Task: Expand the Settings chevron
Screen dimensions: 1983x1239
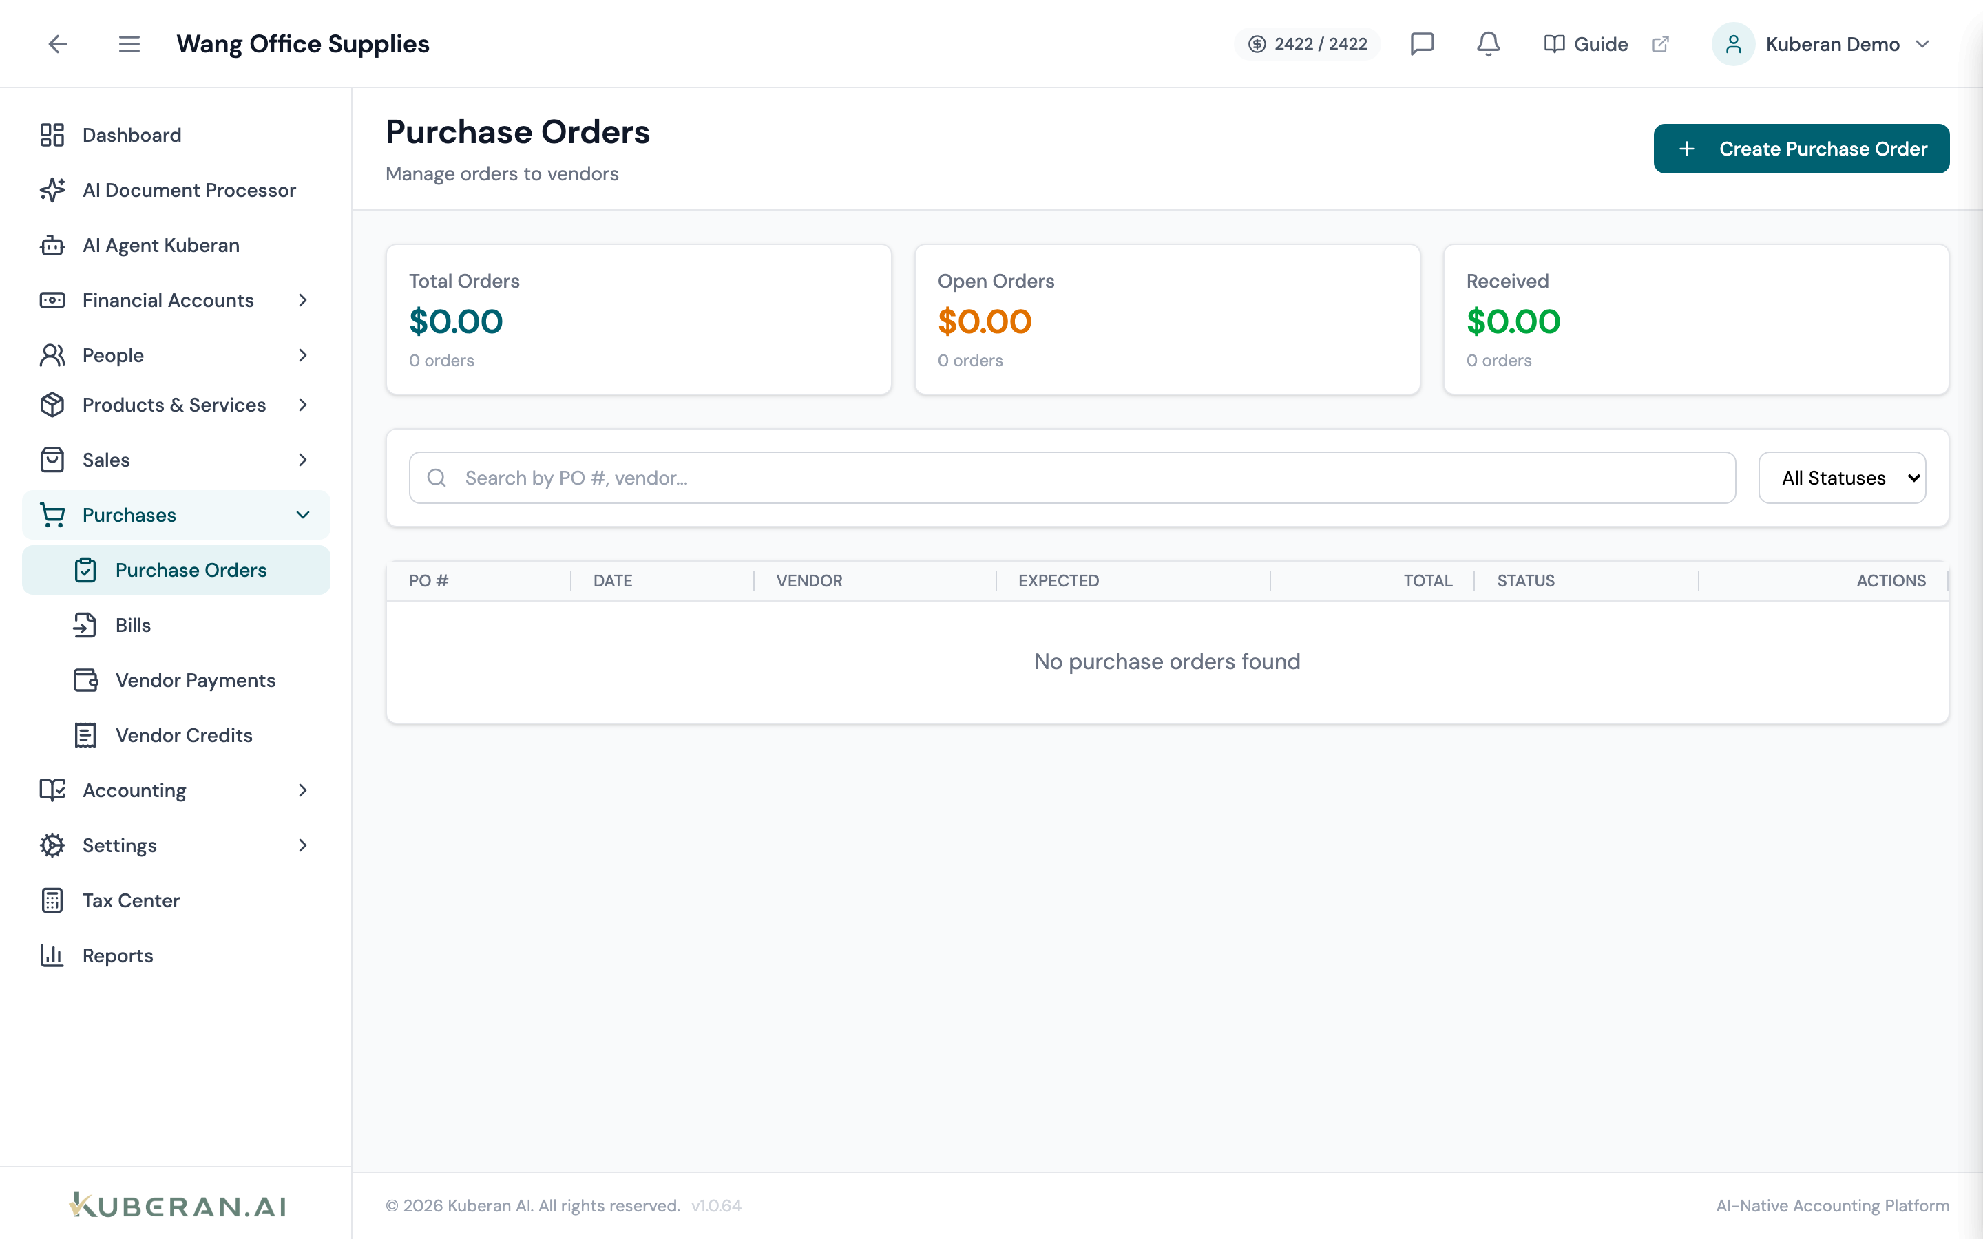Action: [302, 845]
